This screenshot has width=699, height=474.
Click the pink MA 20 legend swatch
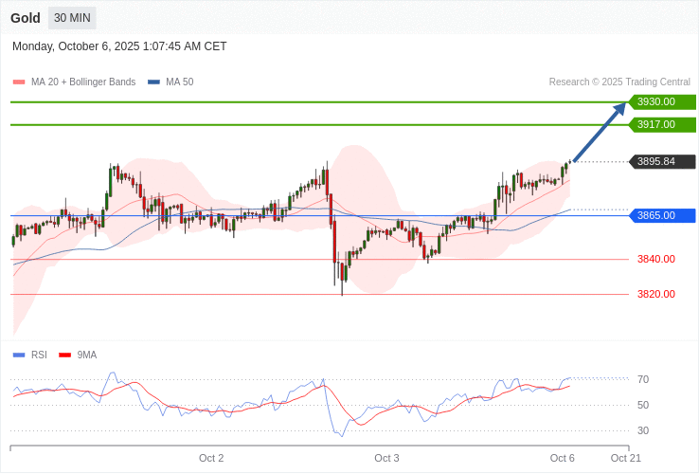pos(19,82)
